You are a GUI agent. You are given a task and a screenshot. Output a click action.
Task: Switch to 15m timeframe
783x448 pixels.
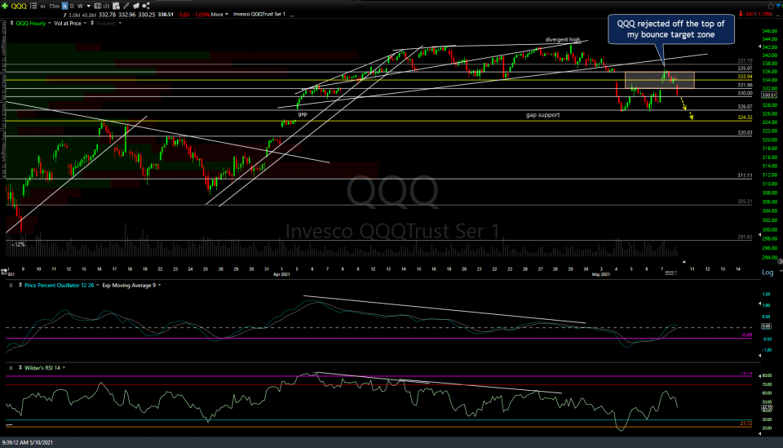point(54,6)
